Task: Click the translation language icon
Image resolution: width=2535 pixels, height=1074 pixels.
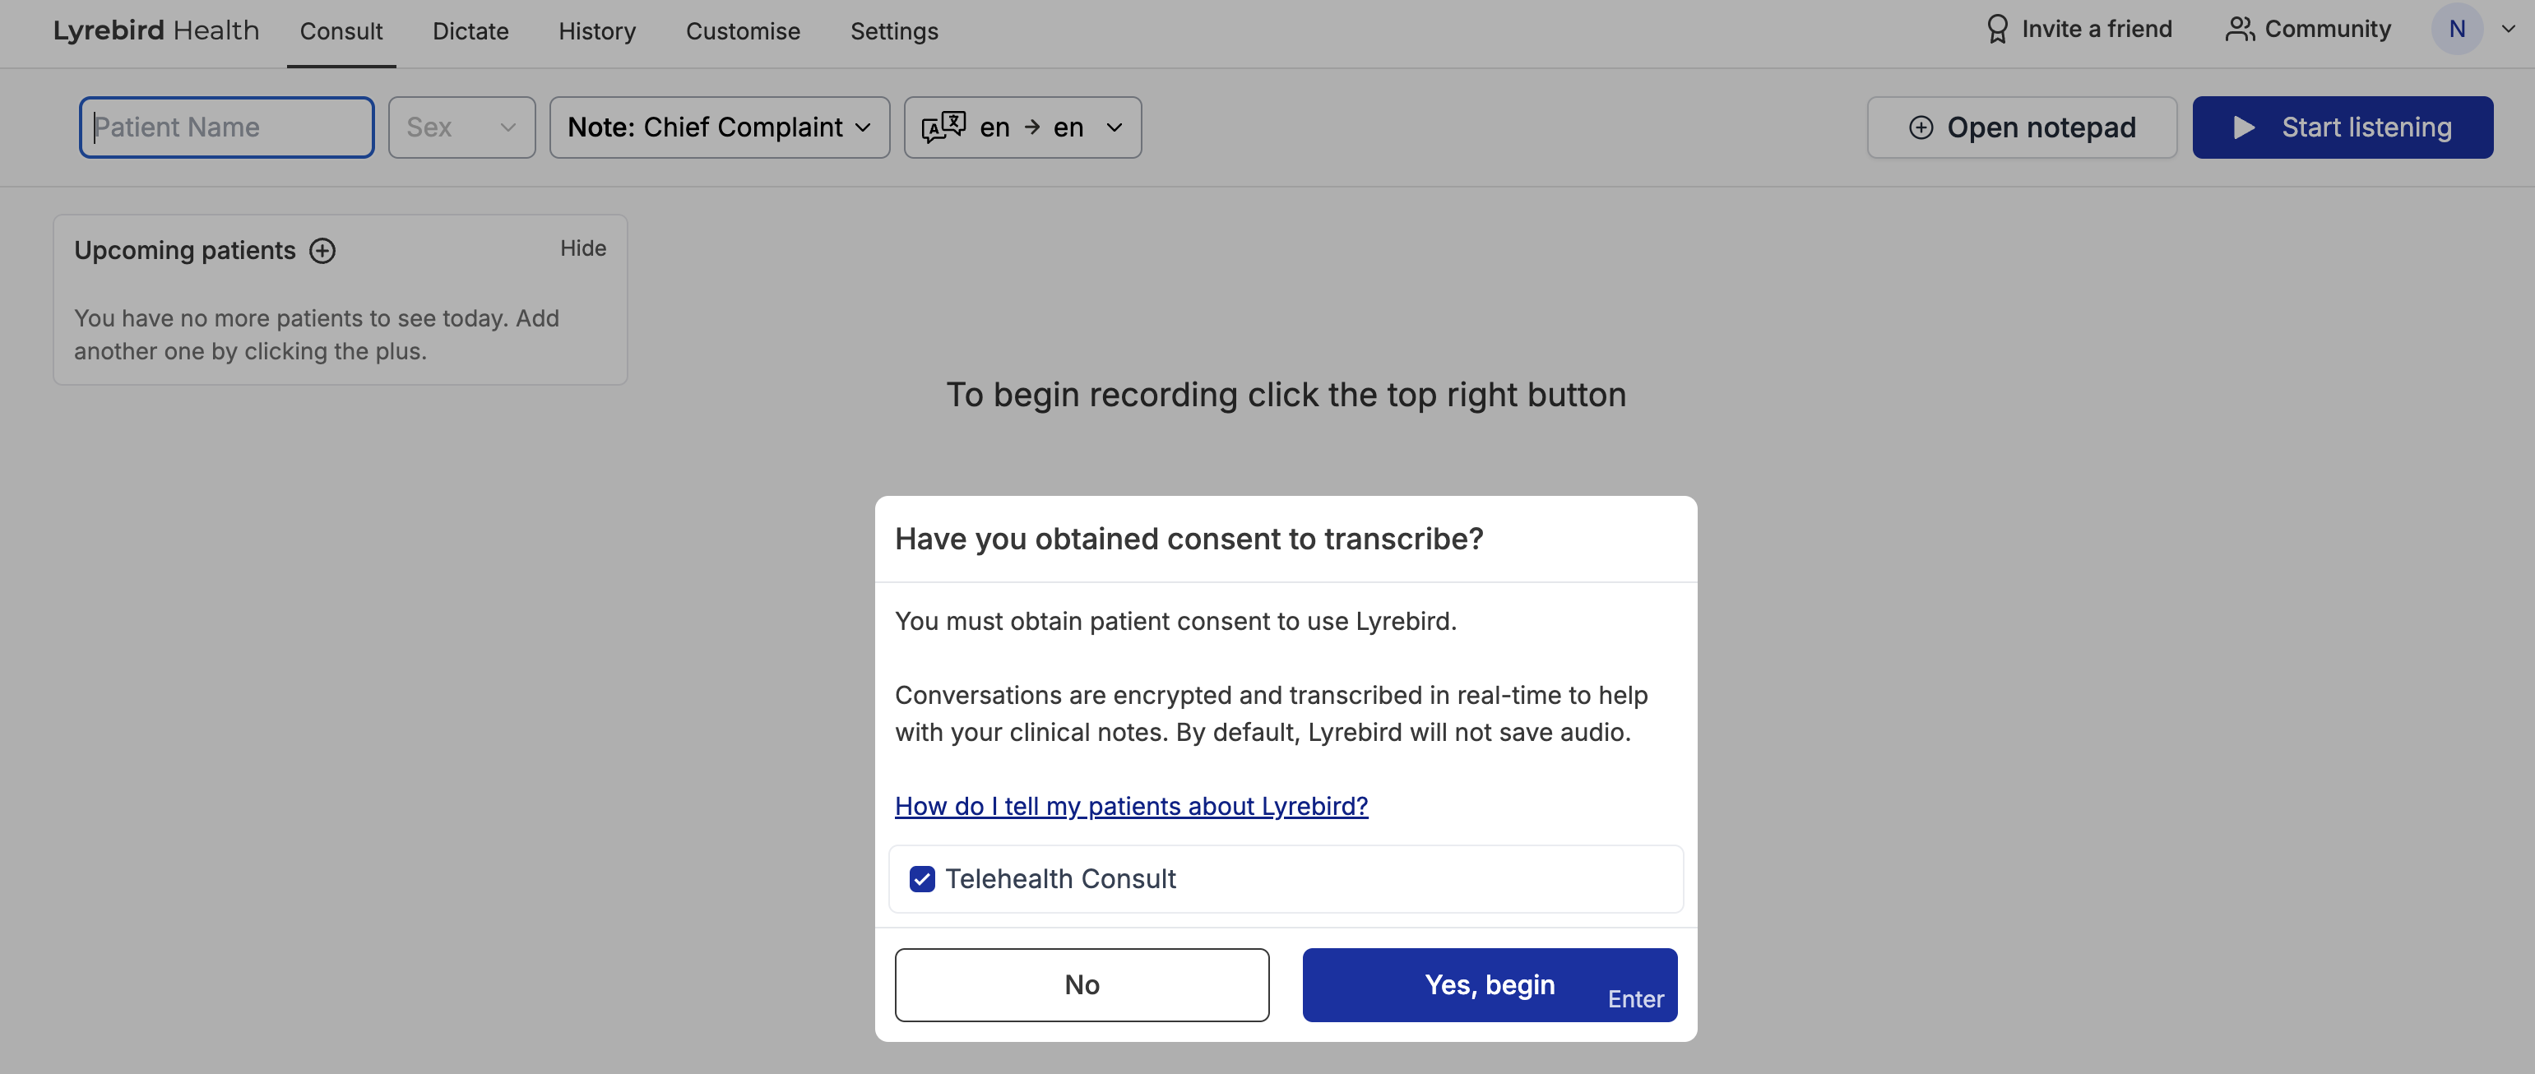Action: (943, 127)
